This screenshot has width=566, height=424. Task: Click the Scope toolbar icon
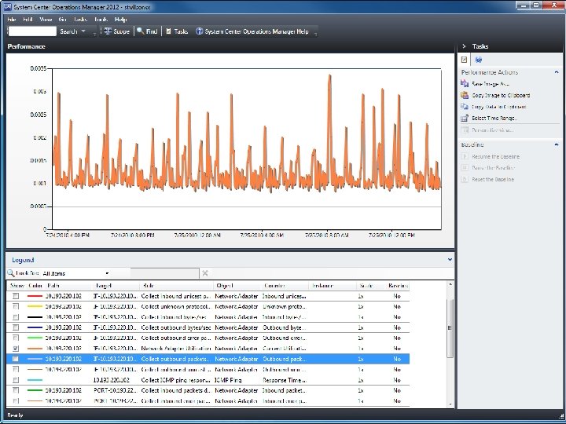pyautogui.click(x=108, y=31)
